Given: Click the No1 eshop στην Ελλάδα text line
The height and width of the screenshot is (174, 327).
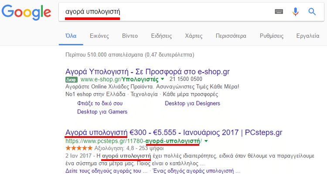Looking at the screenshot, I should point(142,94).
